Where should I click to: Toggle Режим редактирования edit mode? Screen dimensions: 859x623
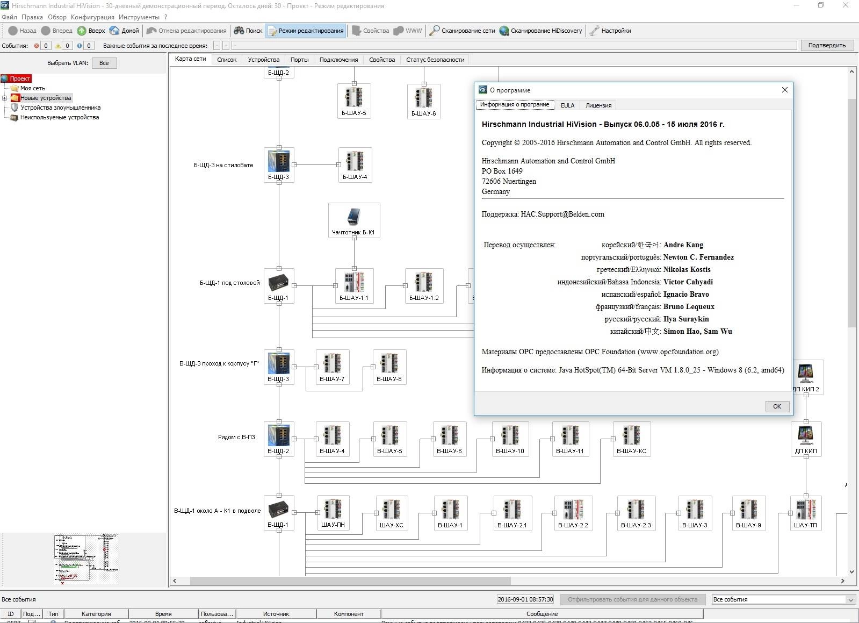(305, 31)
